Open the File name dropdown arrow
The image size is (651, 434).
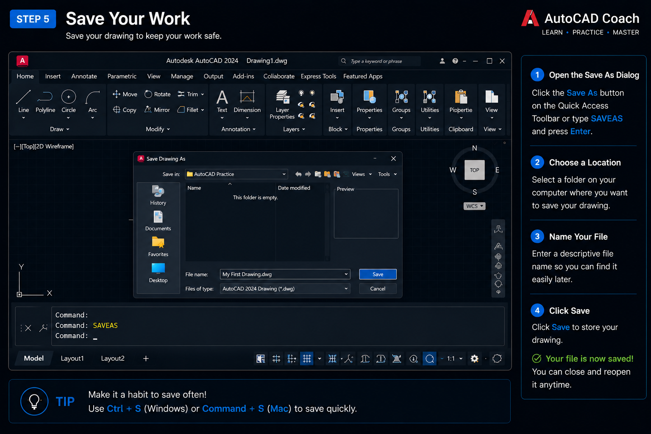tap(346, 274)
